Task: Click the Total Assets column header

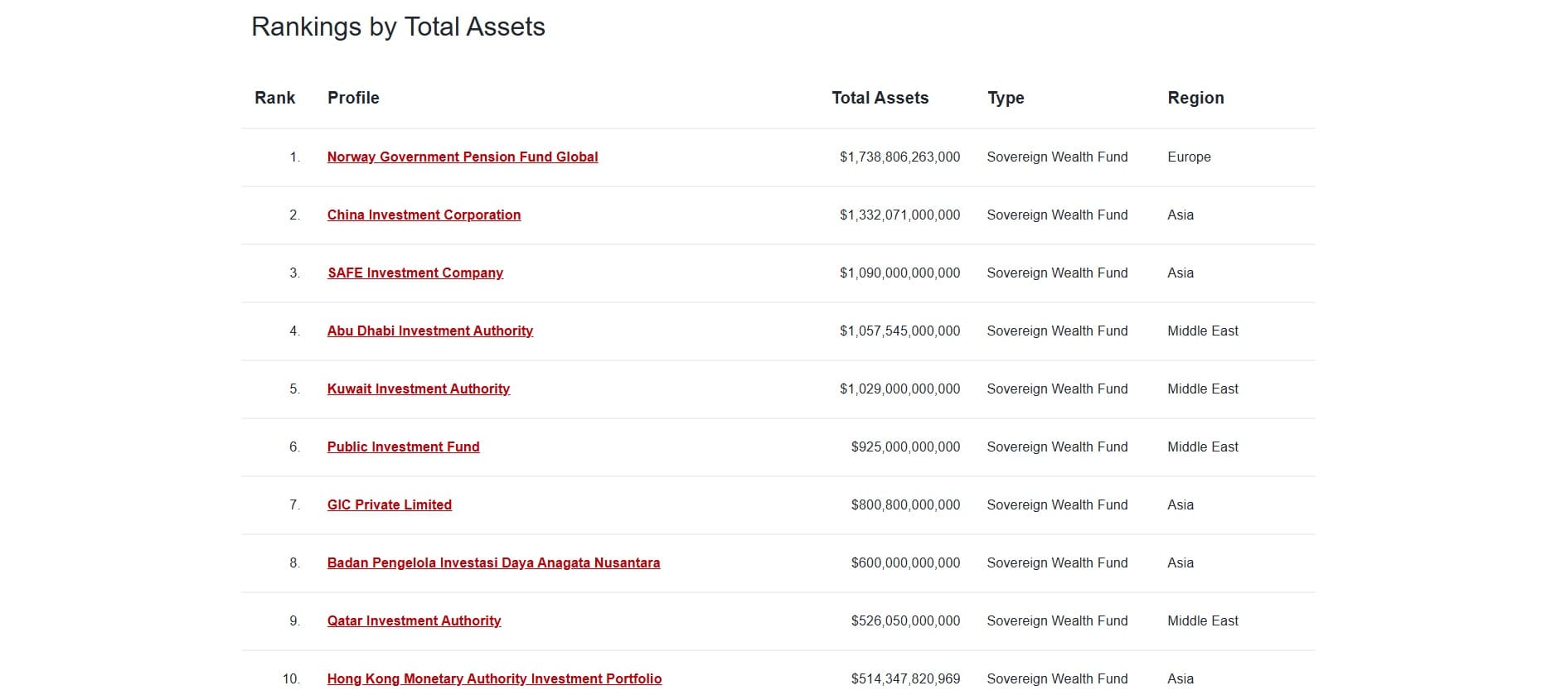Action: (x=880, y=98)
